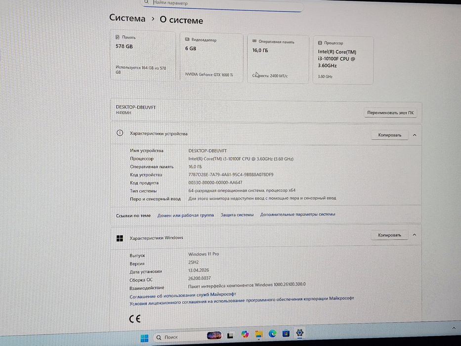Screen dimensions: 461x346
Task: Select the install date "13.04.2026"
Action: tap(199, 270)
